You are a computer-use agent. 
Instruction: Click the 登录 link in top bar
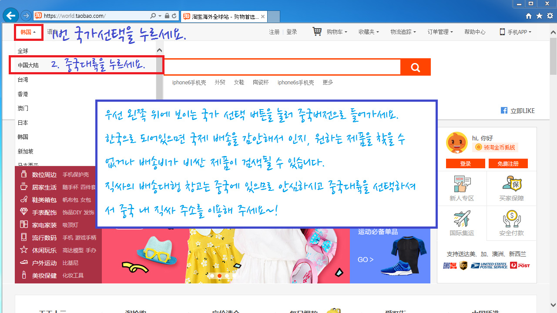coord(292,32)
